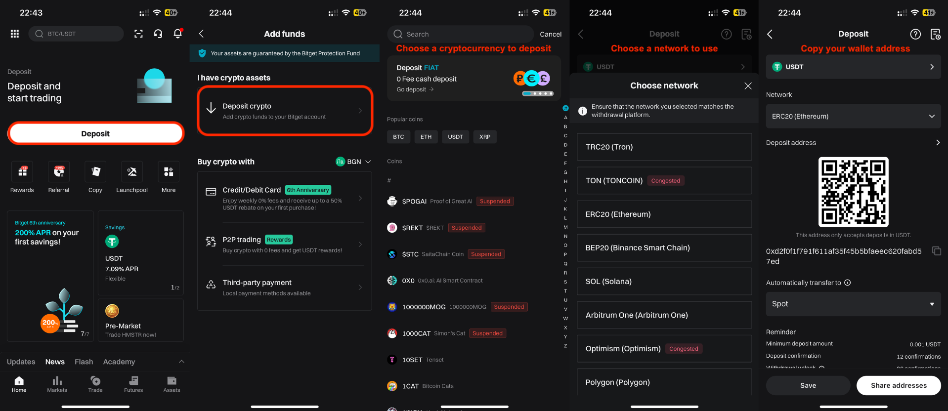Viewport: 948px width, 411px height.
Task: Tap the 1CAT coin icon
Action: click(392, 386)
